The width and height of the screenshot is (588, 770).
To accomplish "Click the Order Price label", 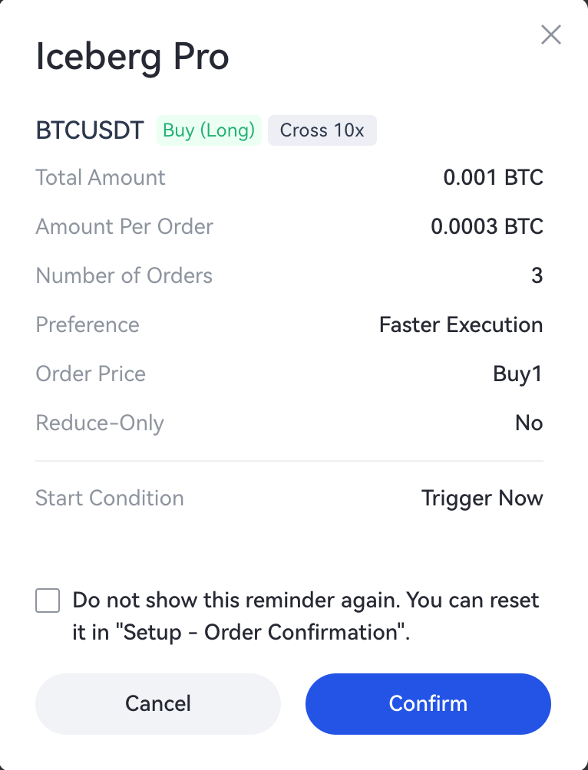I will click(91, 373).
